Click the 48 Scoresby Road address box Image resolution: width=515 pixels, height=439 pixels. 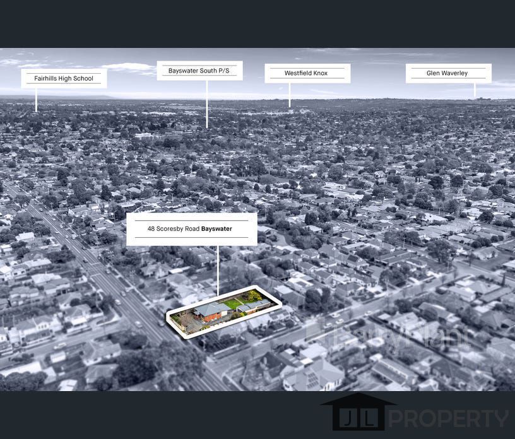tap(191, 229)
